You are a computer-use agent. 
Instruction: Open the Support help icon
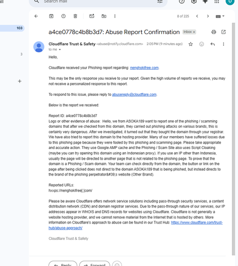click(182, 2)
